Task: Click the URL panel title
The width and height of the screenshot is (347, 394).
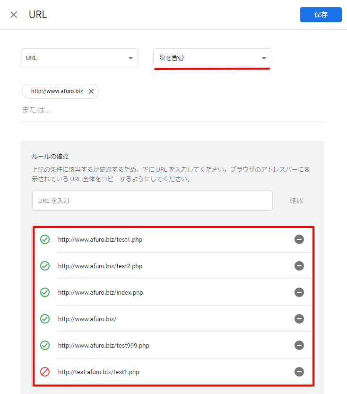Action: 38,15
